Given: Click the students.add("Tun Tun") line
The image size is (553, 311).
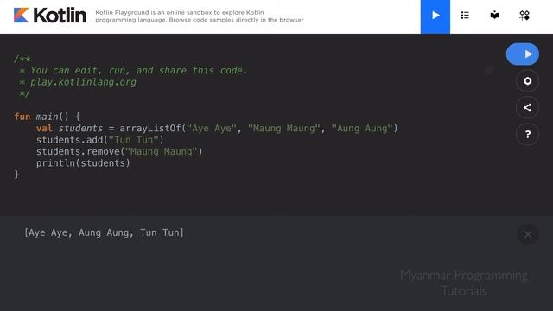Looking at the screenshot, I should coord(100,140).
